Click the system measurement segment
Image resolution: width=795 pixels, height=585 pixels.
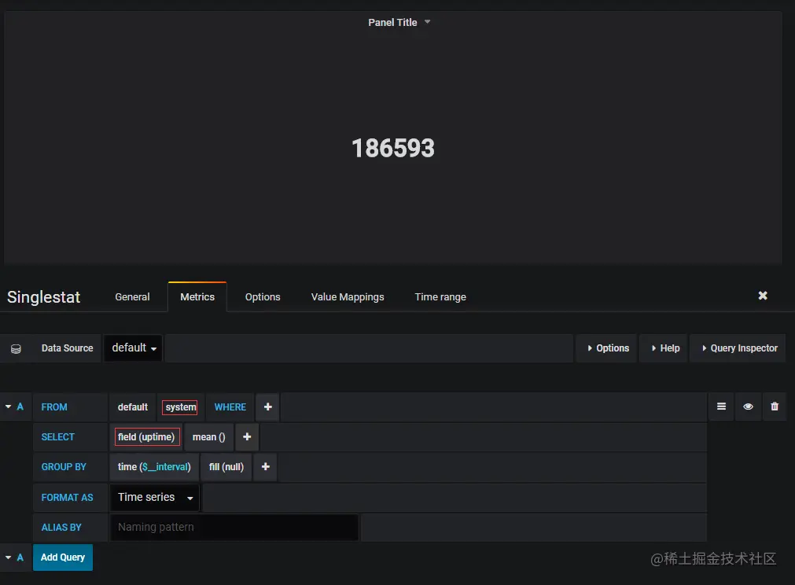(181, 407)
